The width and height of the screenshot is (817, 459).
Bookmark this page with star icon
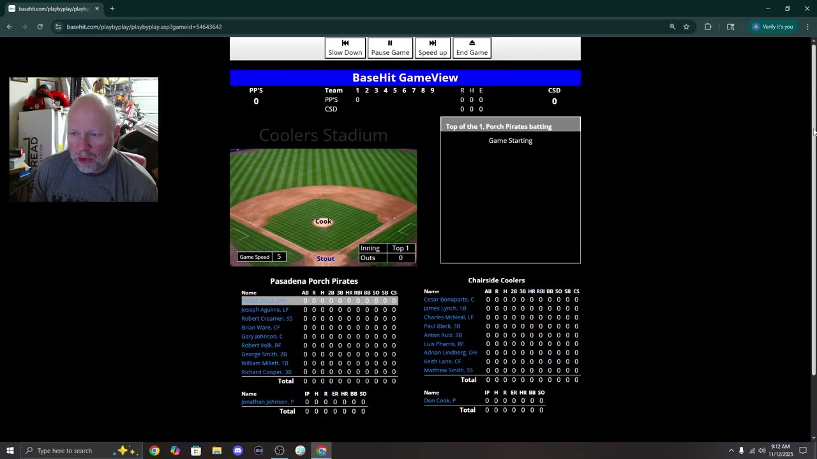(686, 27)
